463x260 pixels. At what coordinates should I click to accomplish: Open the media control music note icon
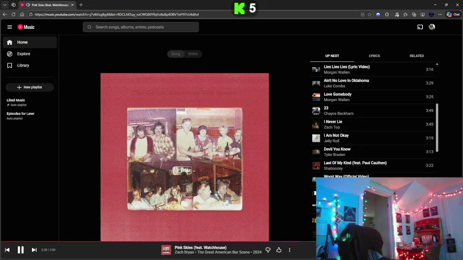click(397, 14)
